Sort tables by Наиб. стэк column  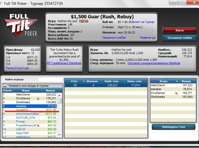(x=113, y=81)
